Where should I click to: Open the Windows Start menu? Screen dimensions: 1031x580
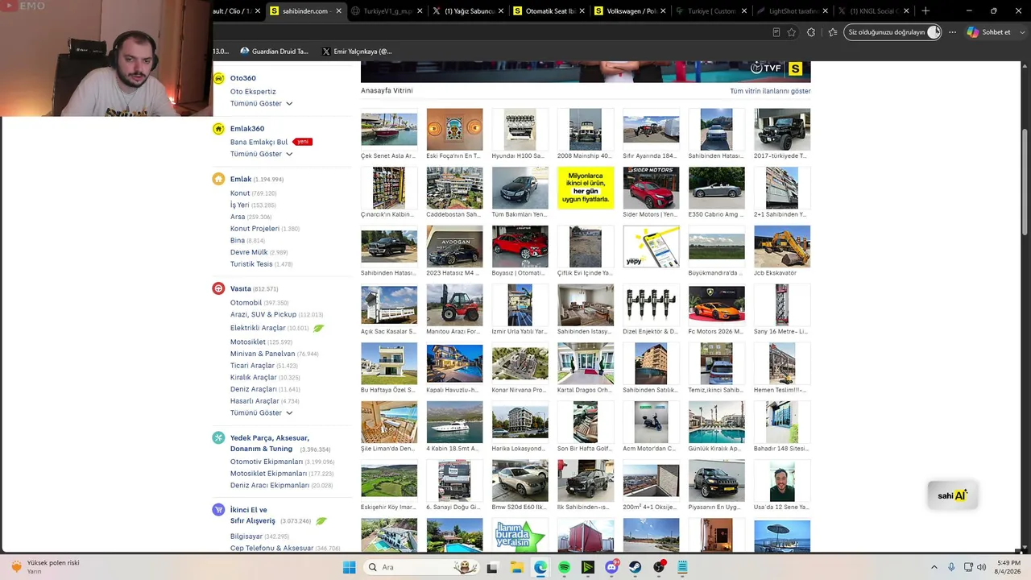[x=349, y=567]
